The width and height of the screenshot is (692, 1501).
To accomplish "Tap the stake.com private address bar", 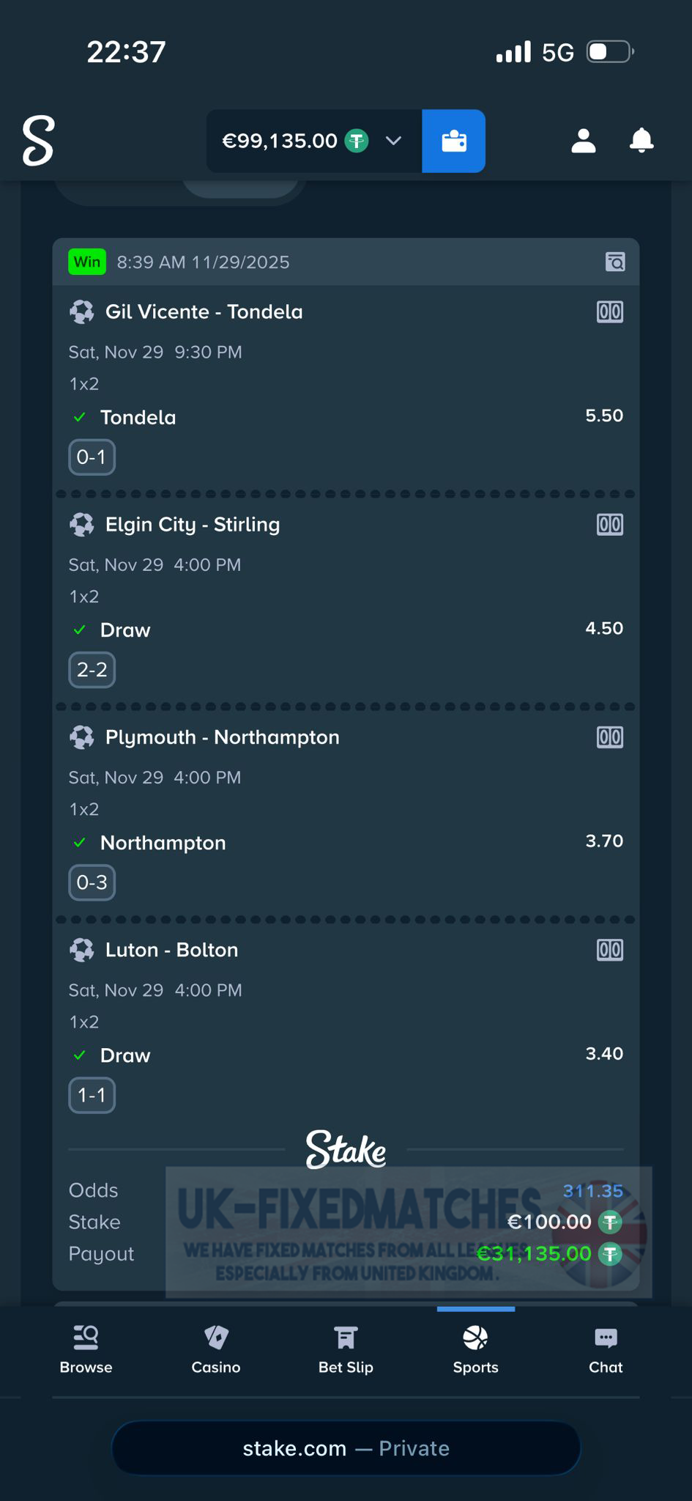I will click(x=346, y=1447).
